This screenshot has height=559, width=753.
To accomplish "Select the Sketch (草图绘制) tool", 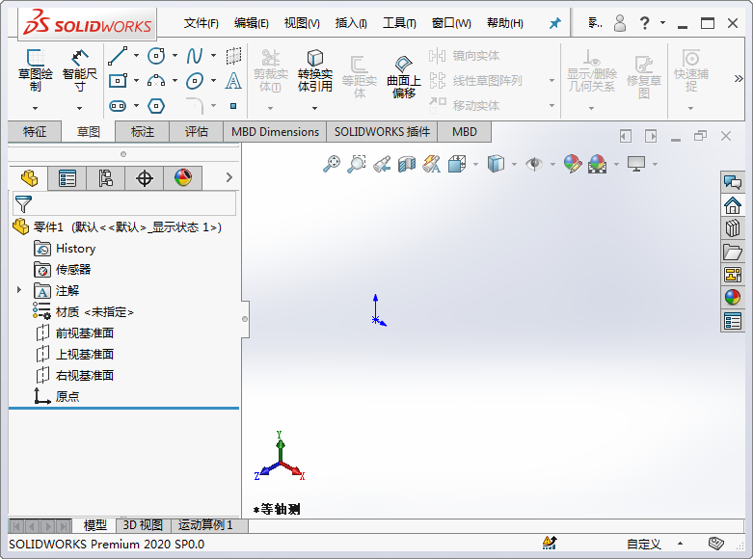I will 35,70.
